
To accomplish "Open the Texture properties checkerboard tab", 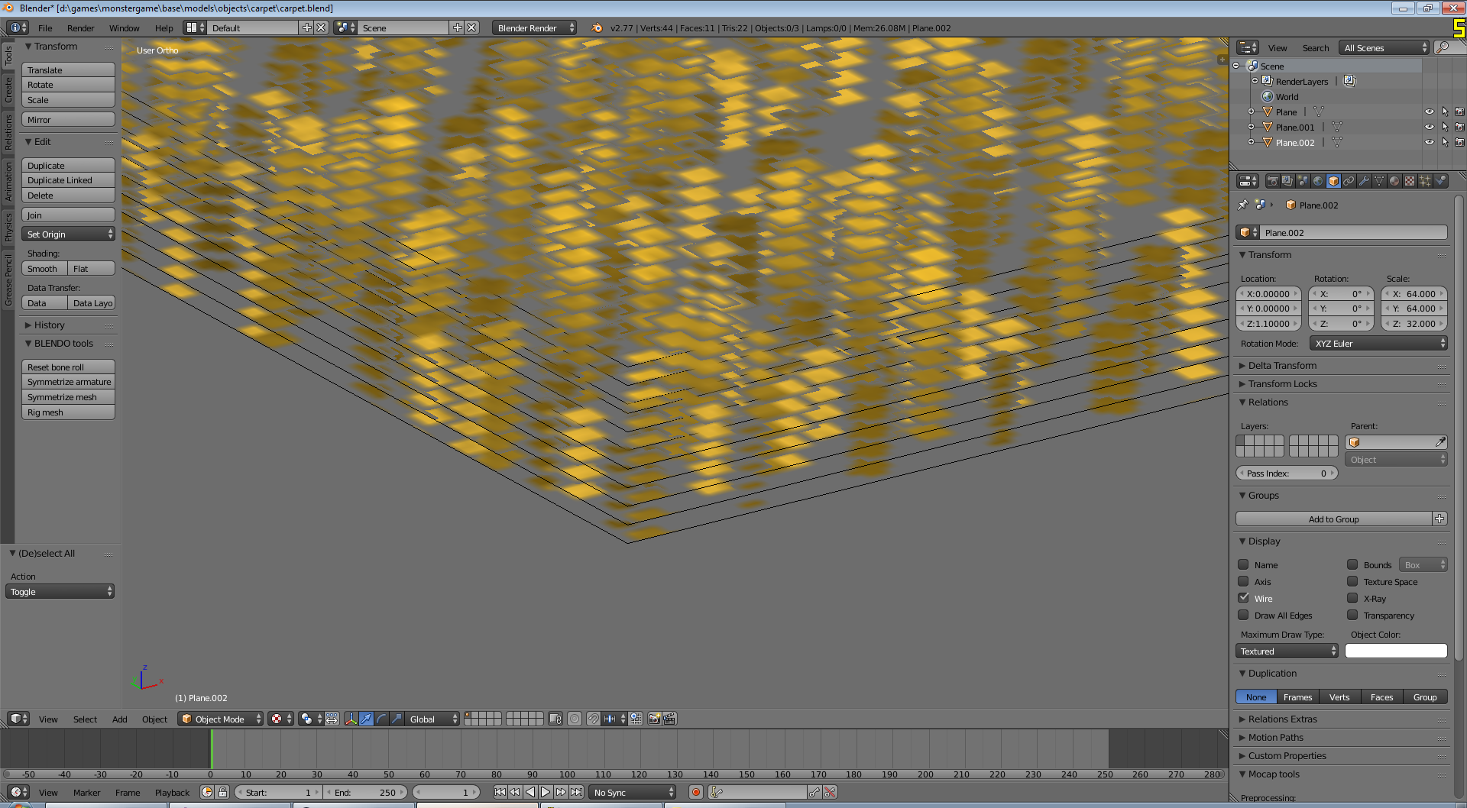I will click(1410, 181).
